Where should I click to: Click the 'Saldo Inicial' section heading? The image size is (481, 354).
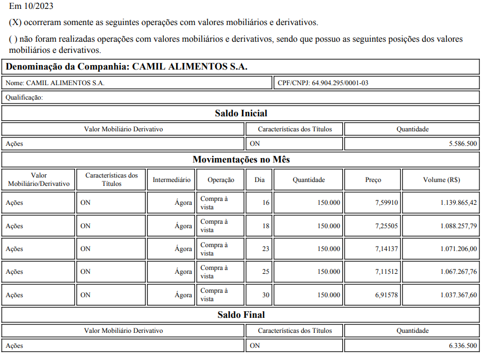241,114
